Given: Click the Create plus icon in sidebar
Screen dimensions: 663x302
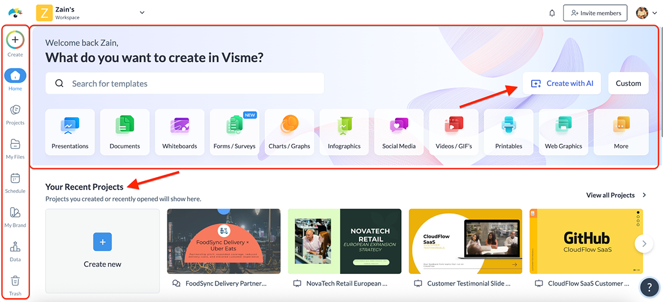Looking at the screenshot, I should [x=15, y=40].
